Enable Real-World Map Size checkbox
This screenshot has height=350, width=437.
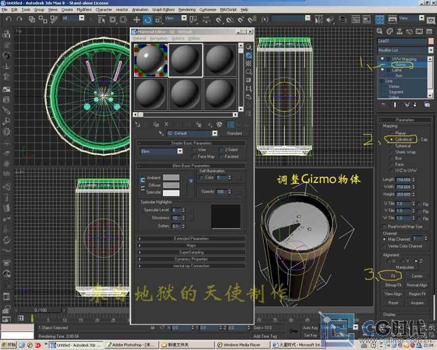(385, 227)
